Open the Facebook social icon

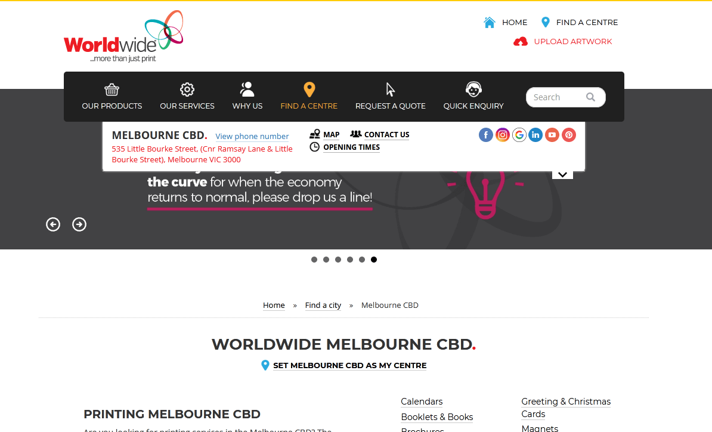(486, 135)
